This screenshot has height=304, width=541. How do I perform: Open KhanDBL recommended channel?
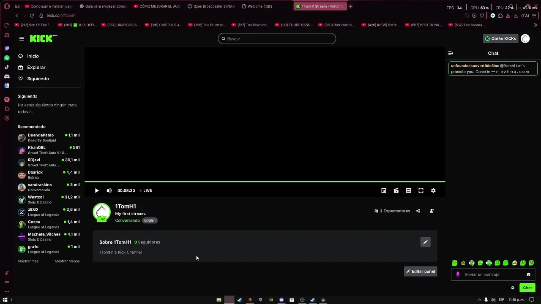tap(49, 150)
